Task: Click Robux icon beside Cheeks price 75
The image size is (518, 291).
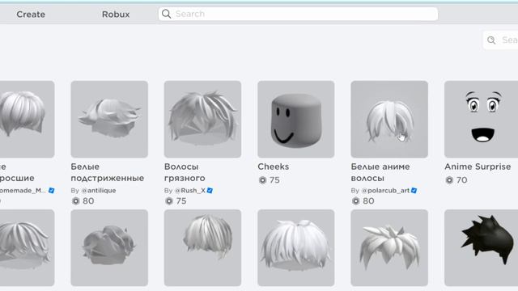Action: (x=262, y=180)
